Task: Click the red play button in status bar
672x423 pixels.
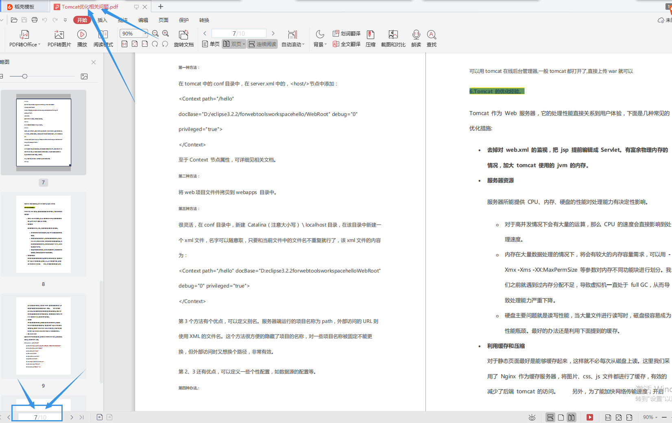Action: click(x=590, y=417)
